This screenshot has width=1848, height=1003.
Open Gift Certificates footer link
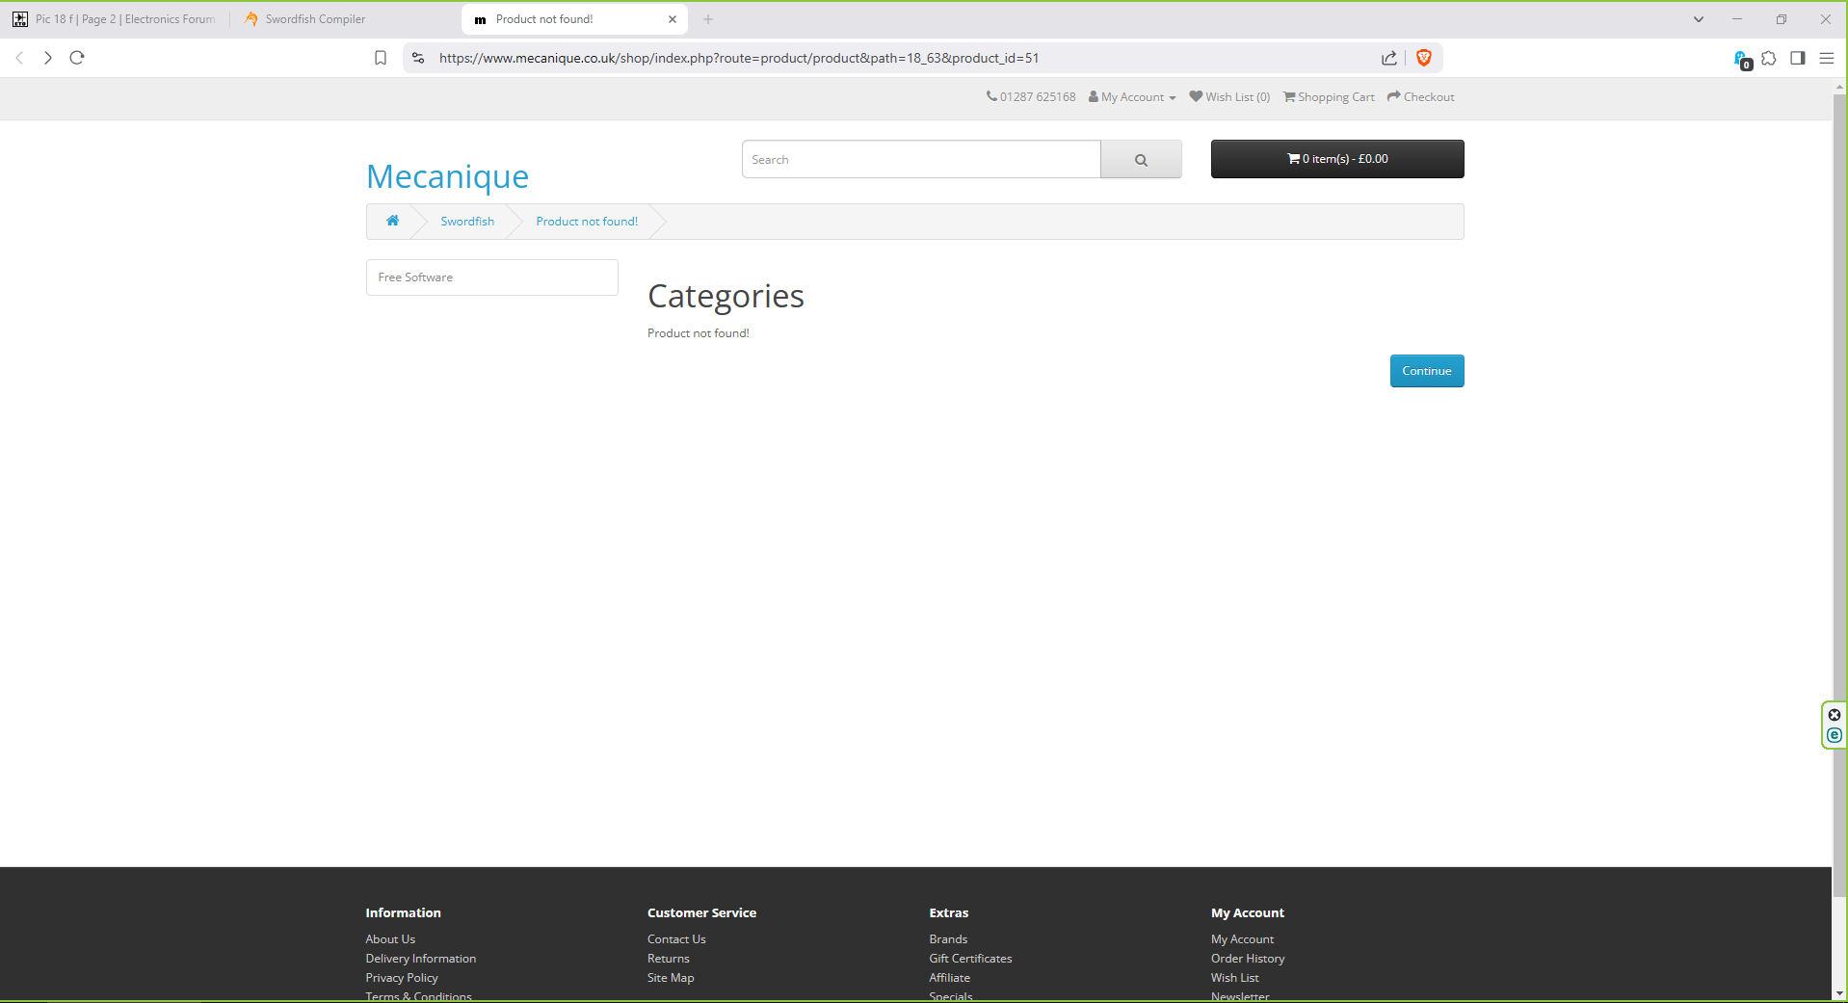[970, 959]
